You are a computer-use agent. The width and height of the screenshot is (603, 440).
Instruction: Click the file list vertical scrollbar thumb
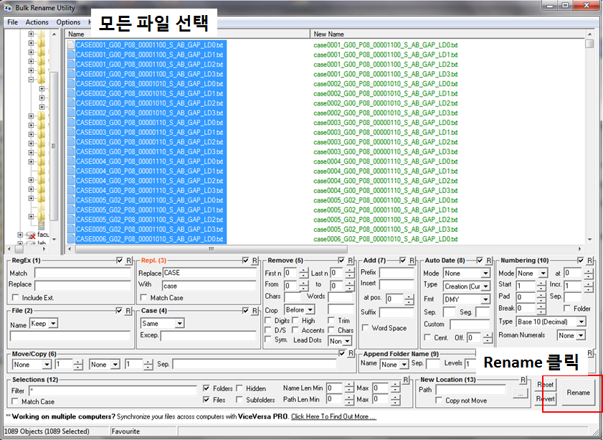click(x=589, y=44)
